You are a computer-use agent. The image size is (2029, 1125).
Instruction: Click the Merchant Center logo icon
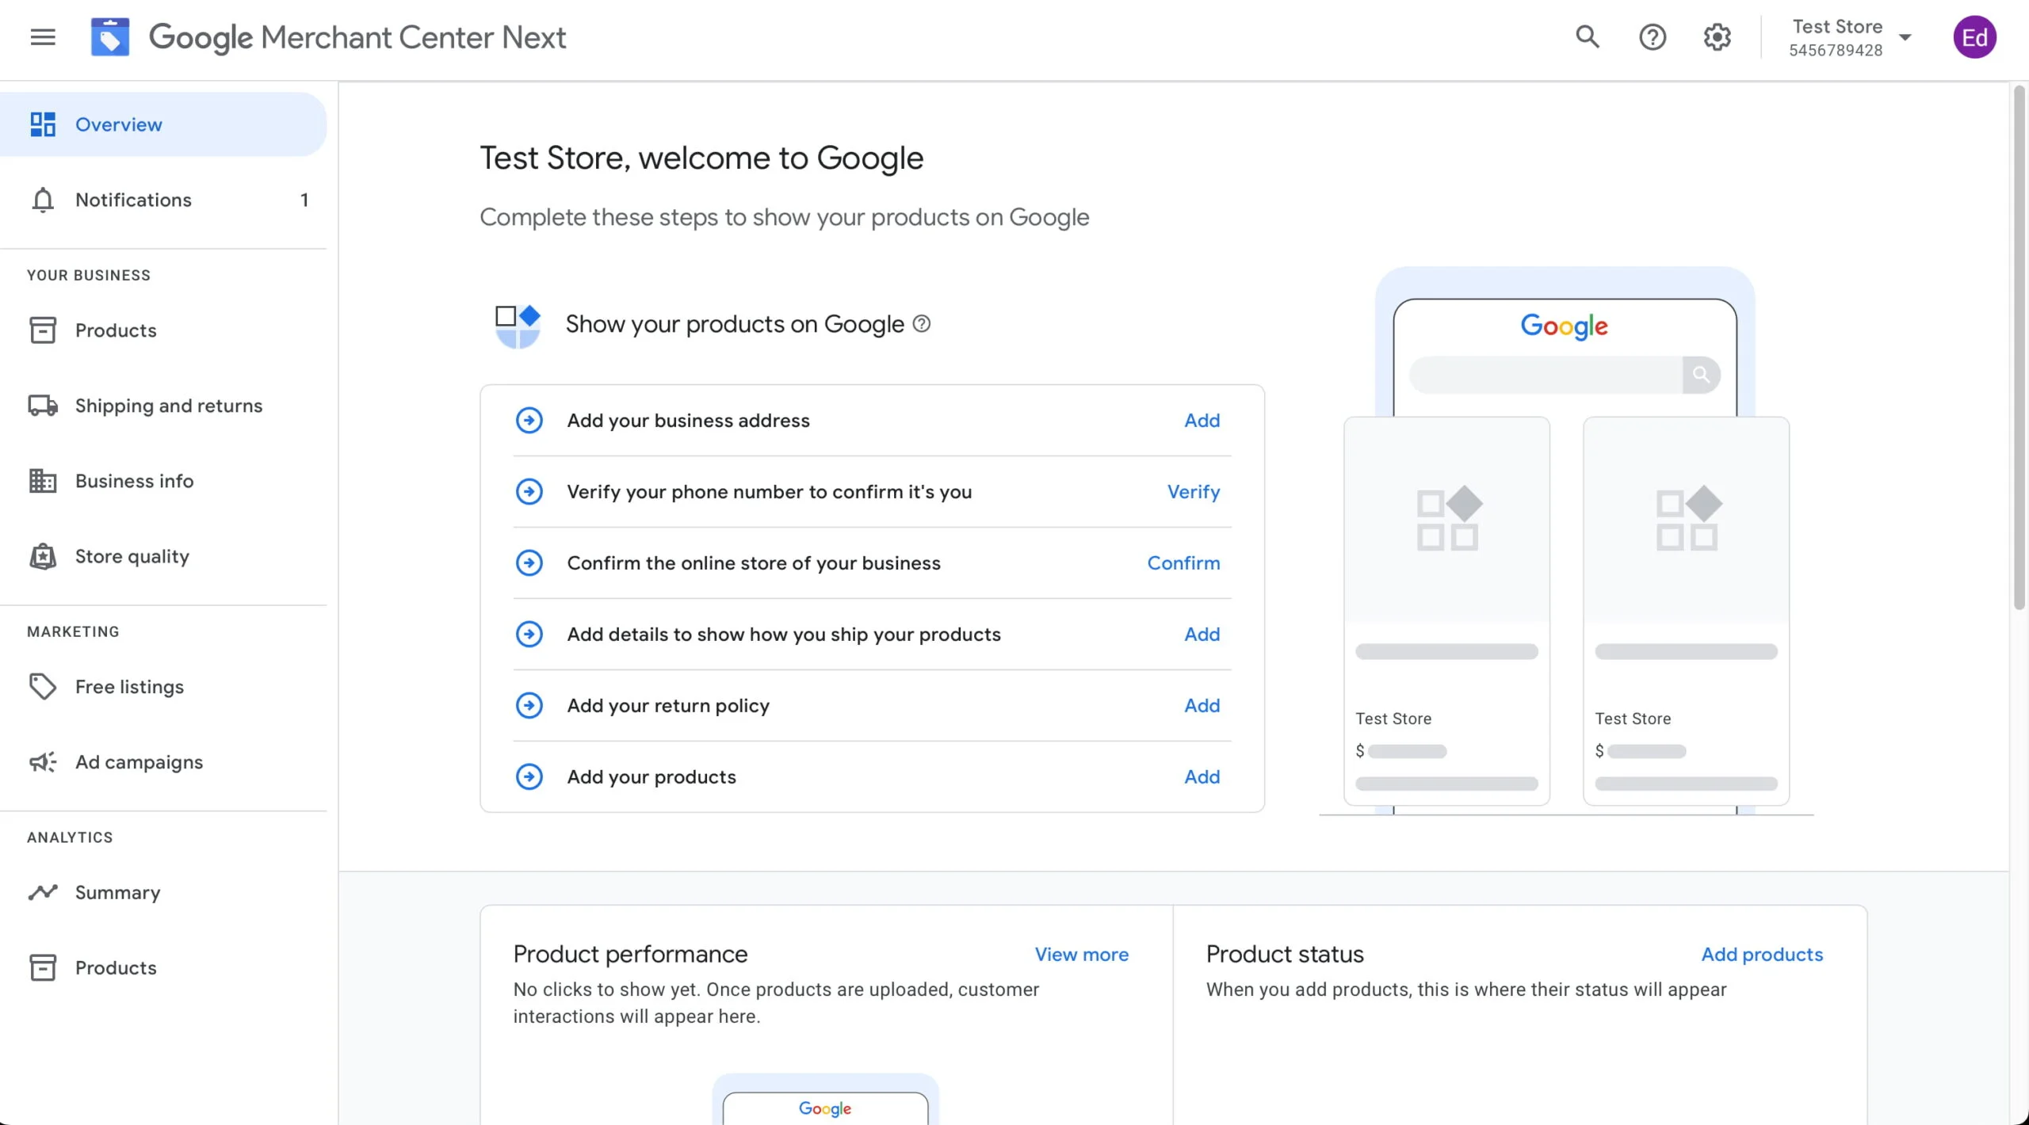[x=110, y=37]
